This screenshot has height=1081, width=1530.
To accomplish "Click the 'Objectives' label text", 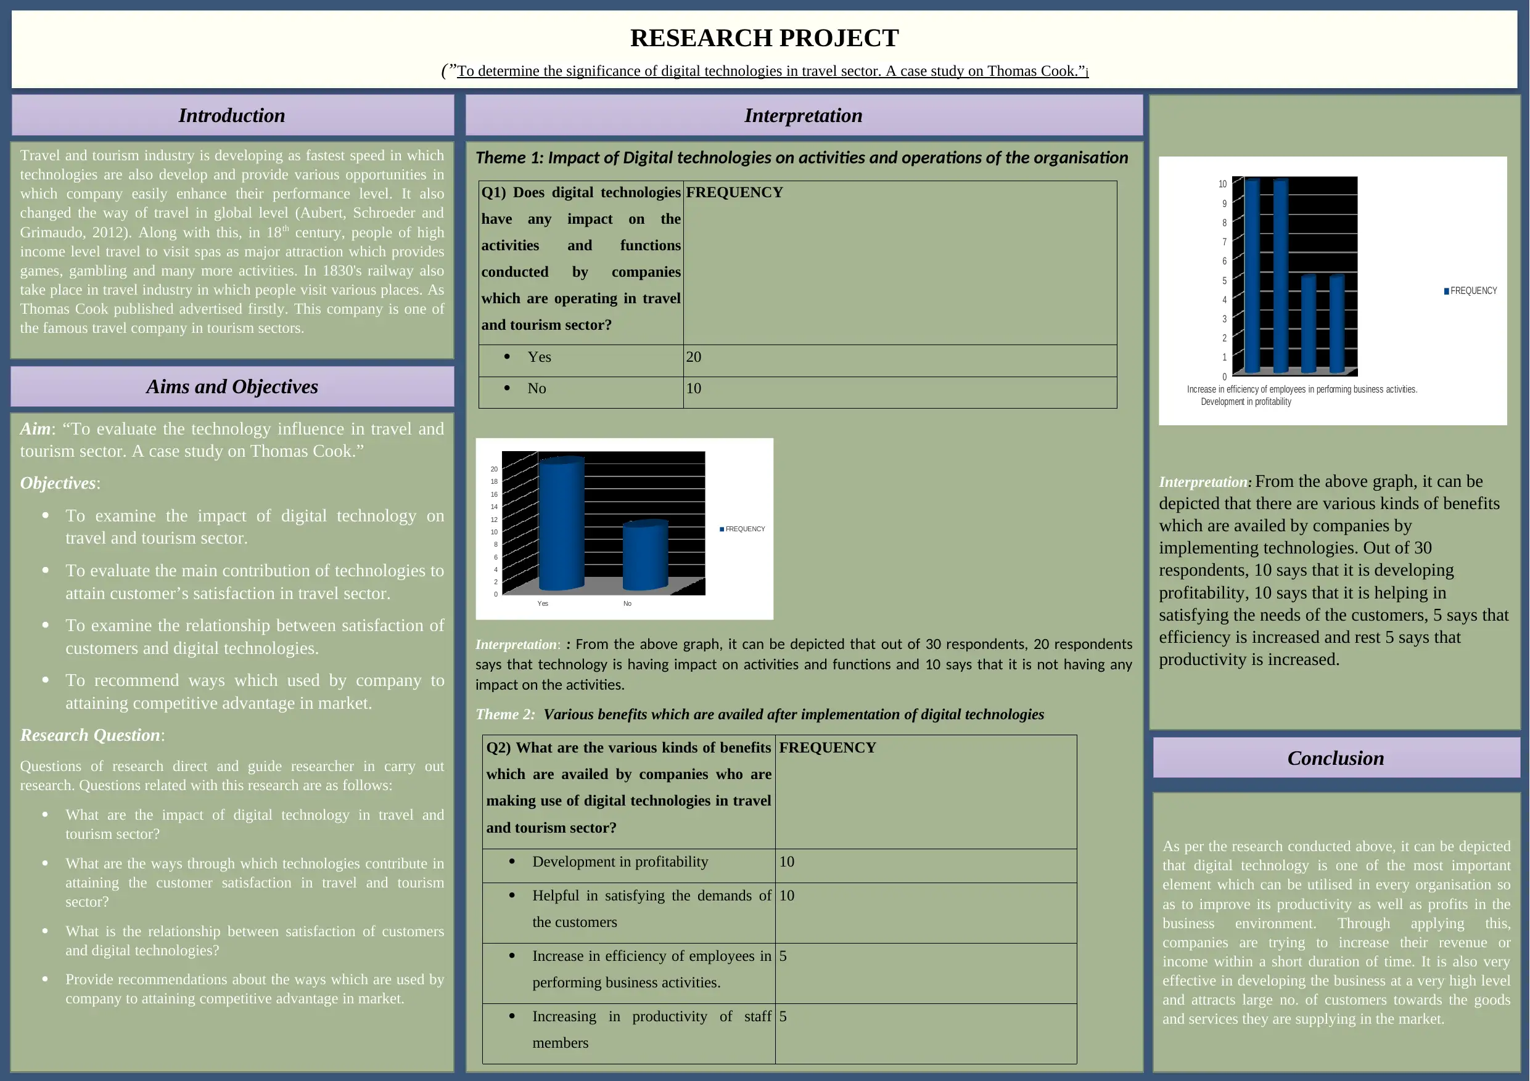I will [58, 483].
